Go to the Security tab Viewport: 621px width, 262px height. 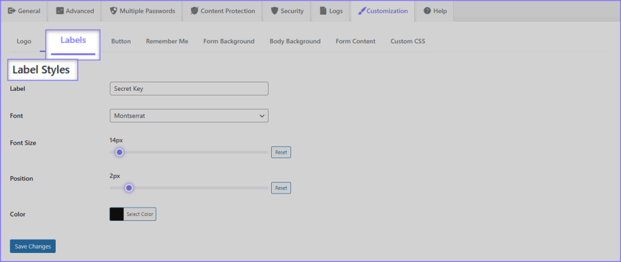[x=287, y=11]
